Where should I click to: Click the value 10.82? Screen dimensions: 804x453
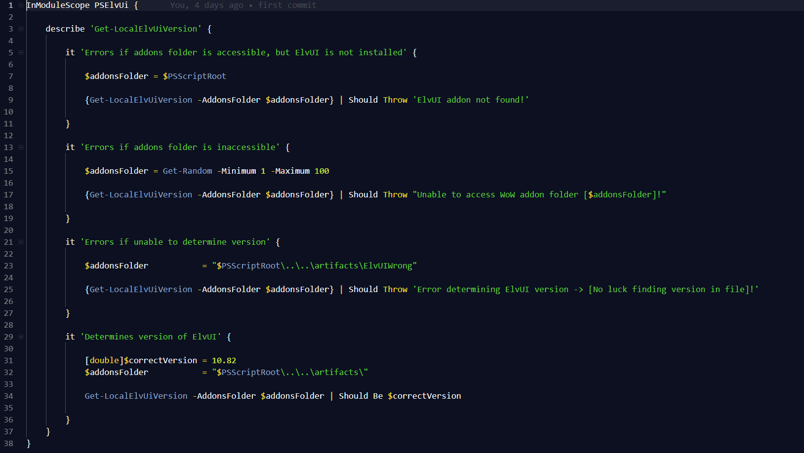coord(224,360)
